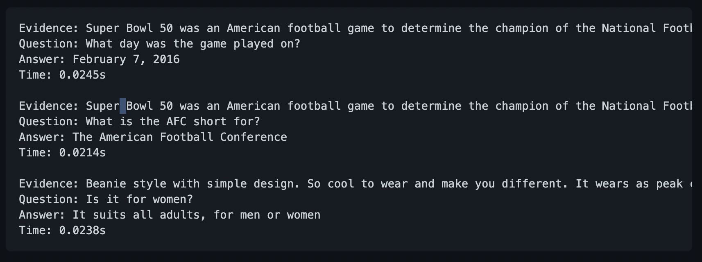Click the word 'February' in the first answer
This screenshot has width=702, height=262.
pyautogui.click(x=99, y=59)
